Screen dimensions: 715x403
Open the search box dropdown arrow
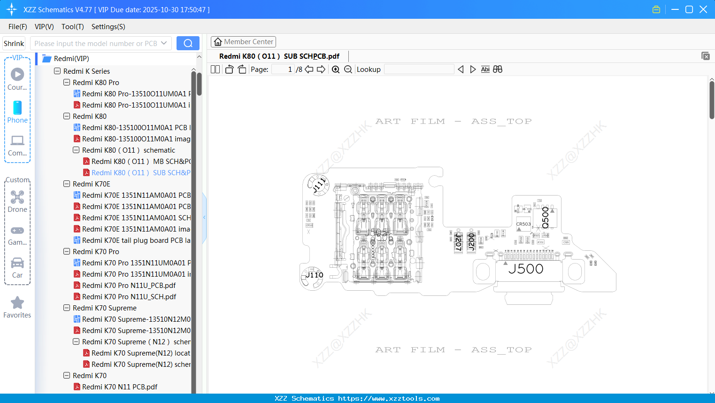[165, 43]
